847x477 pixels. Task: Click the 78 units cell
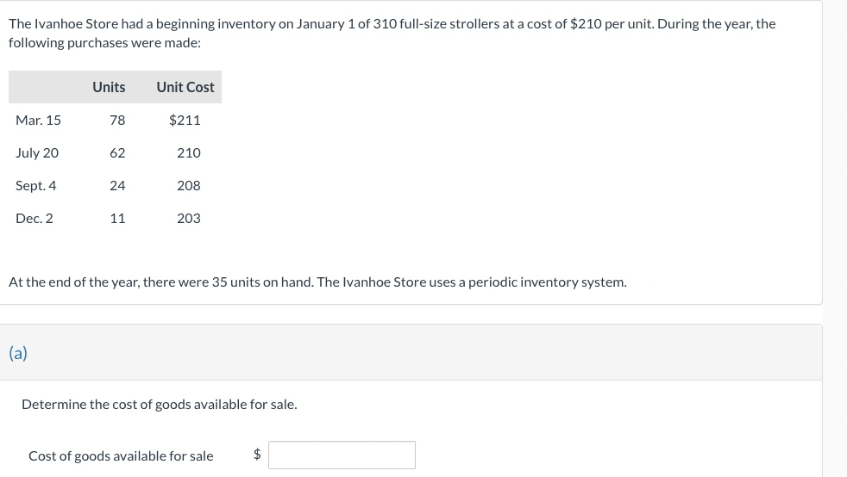coord(117,121)
